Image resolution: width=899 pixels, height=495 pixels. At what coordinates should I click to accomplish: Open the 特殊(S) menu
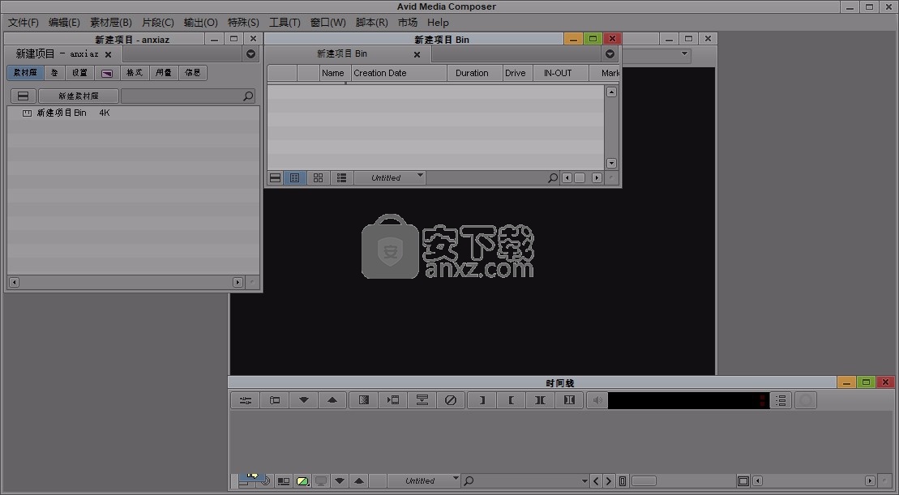(244, 23)
